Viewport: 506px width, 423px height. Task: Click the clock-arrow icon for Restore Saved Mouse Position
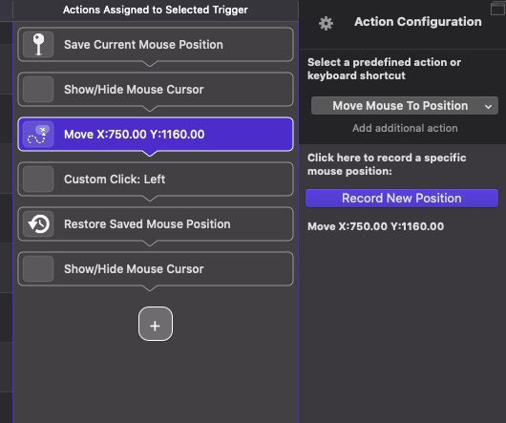pos(38,224)
